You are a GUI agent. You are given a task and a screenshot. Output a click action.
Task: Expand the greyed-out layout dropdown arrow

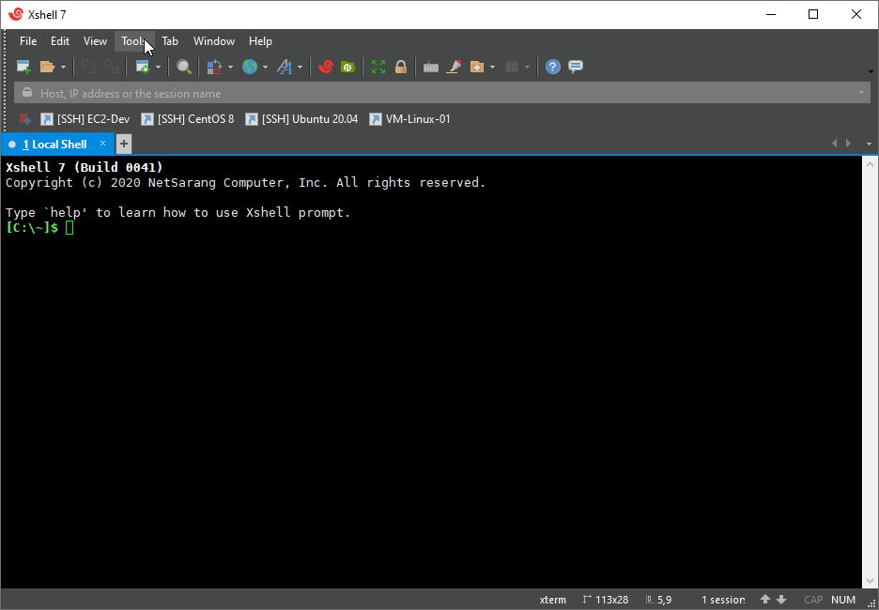527,68
